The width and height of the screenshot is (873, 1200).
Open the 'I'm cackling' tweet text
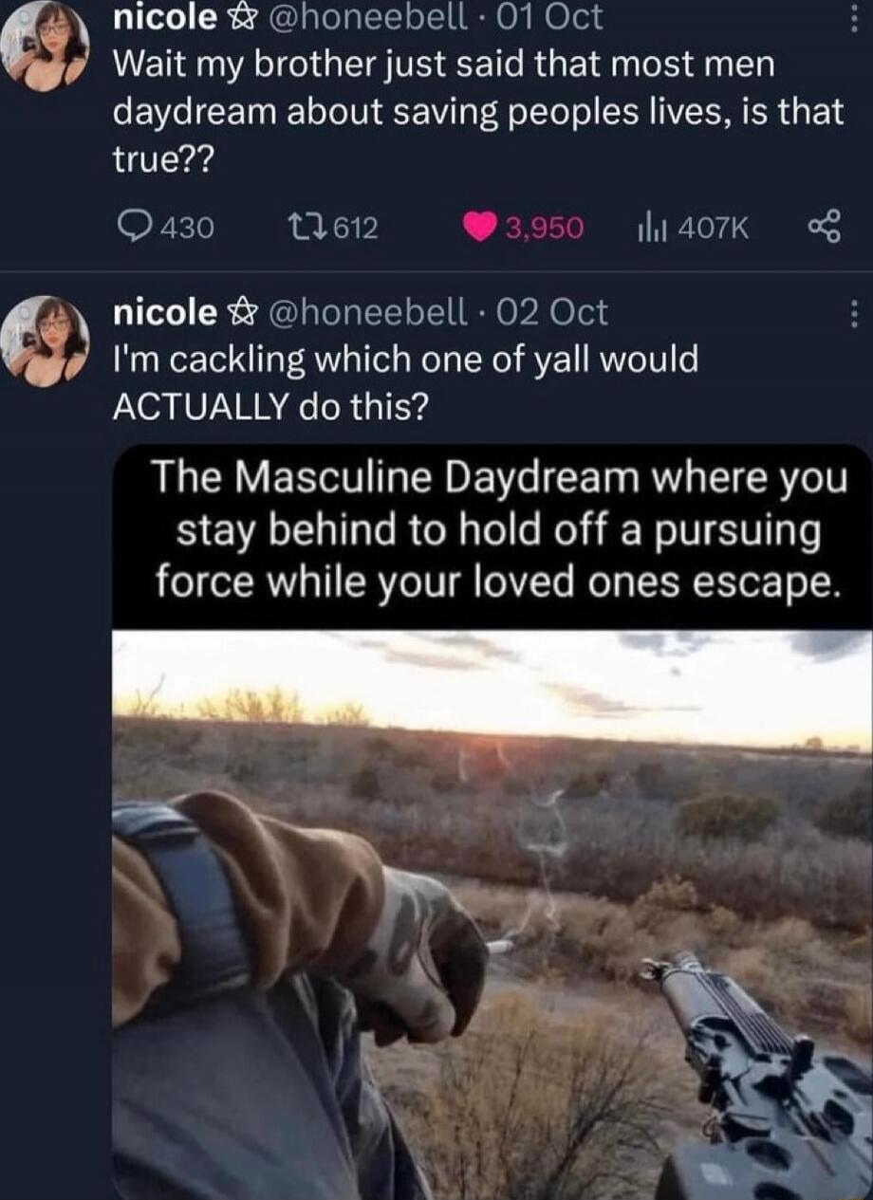tap(405, 382)
